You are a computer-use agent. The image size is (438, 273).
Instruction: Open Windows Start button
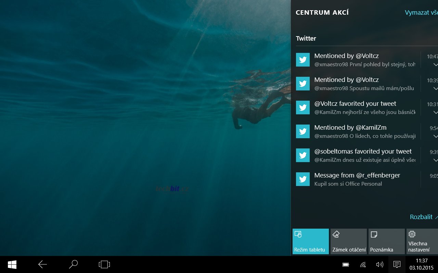[x=12, y=264]
